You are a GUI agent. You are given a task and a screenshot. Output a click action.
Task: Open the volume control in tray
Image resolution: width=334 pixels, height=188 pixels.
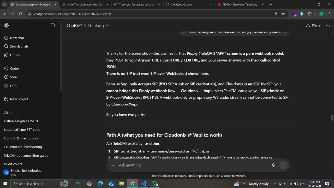pos(296,184)
